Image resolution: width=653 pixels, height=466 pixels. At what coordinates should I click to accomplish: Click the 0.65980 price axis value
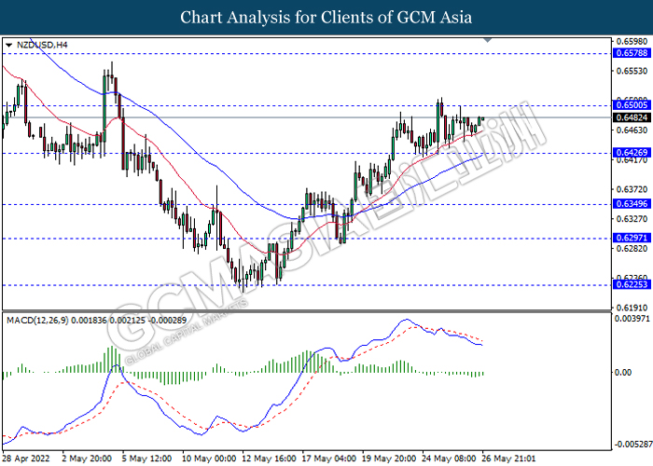[x=632, y=42]
